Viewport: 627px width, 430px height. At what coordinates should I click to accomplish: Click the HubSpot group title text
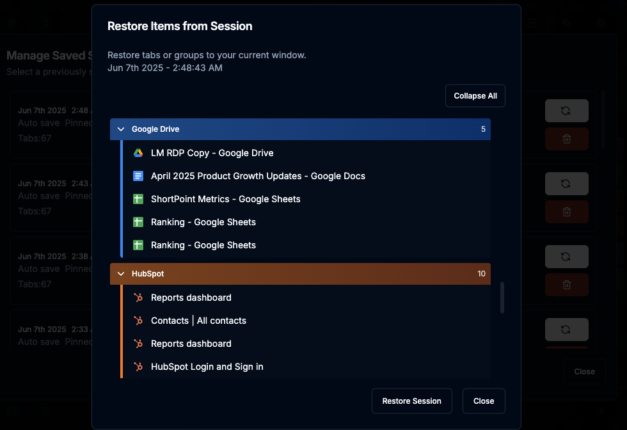[x=148, y=274]
